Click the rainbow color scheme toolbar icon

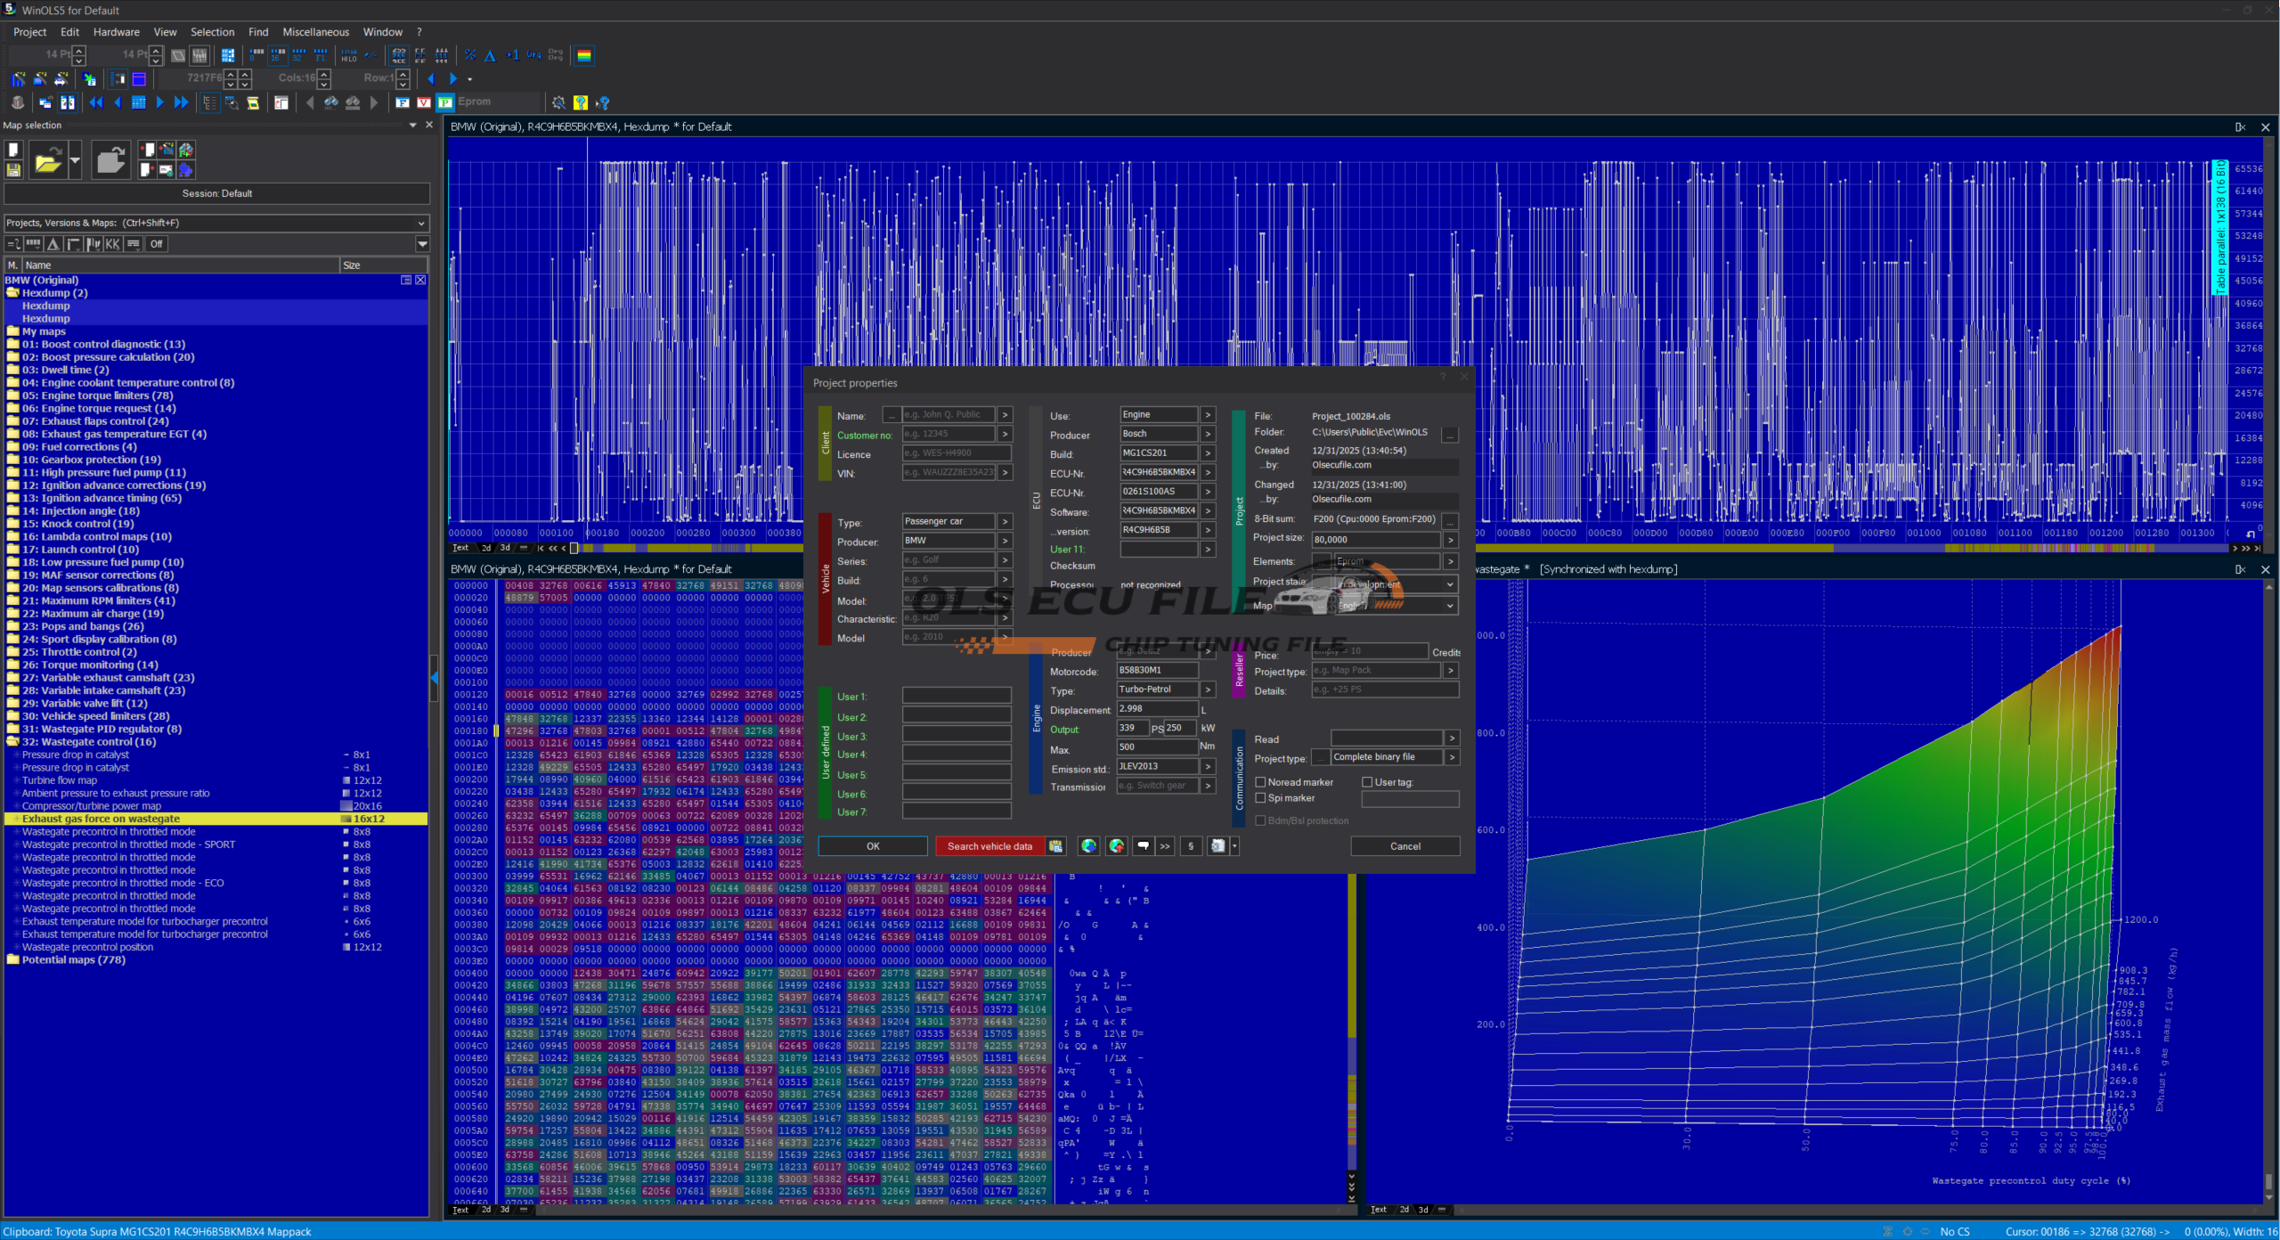pyautogui.click(x=584, y=55)
